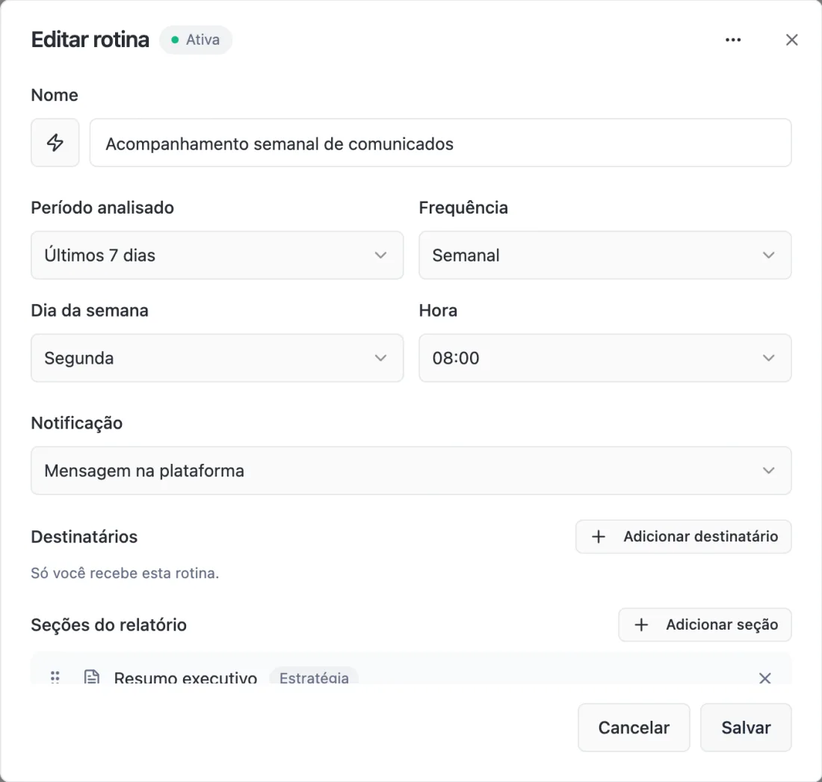Image resolution: width=822 pixels, height=782 pixels.
Task: Close the Editar rotina dialog
Action: tap(791, 40)
